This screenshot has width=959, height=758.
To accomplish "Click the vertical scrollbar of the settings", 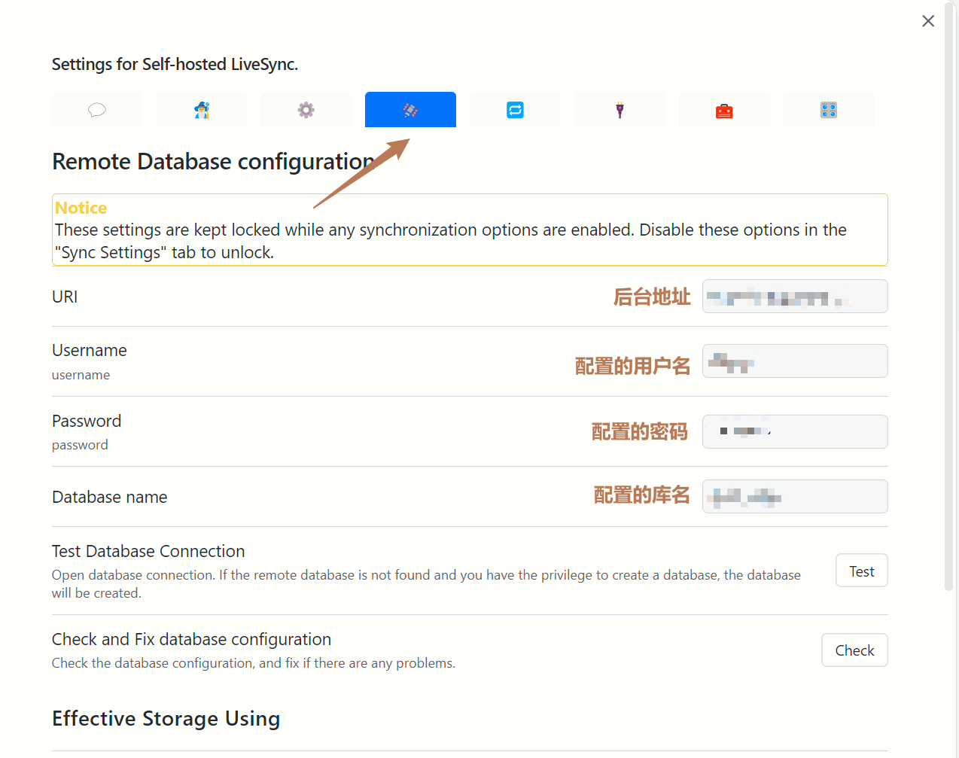I will [x=949, y=297].
